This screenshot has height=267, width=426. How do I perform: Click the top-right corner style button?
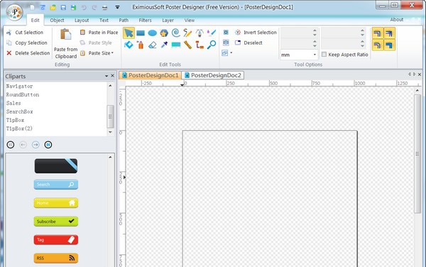click(389, 33)
